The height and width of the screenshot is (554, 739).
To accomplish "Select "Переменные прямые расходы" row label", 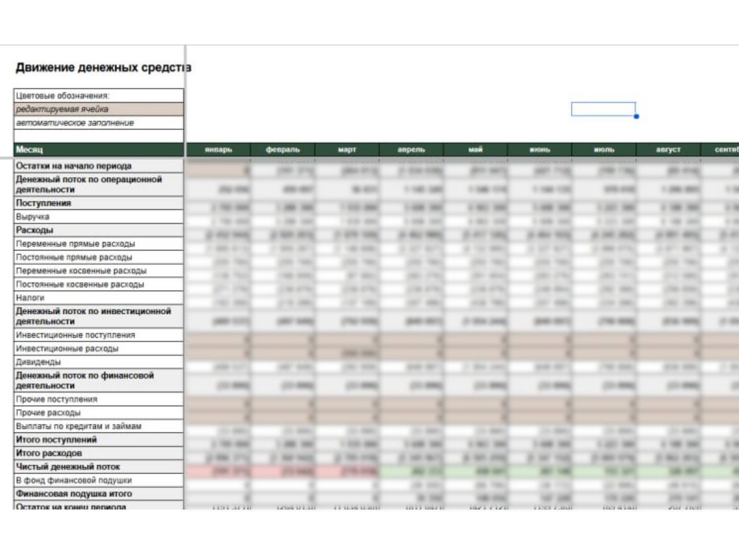I will 99,244.
